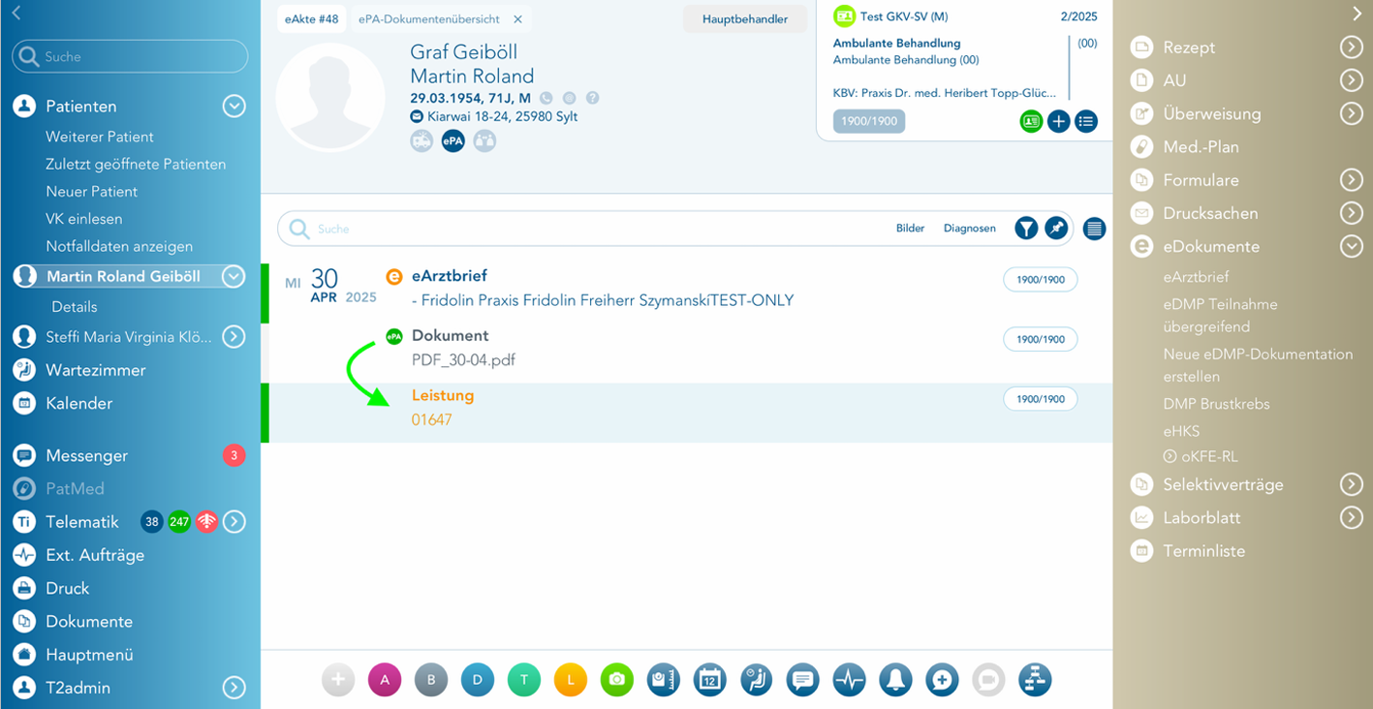Expand the Rezept section

coord(1351,47)
